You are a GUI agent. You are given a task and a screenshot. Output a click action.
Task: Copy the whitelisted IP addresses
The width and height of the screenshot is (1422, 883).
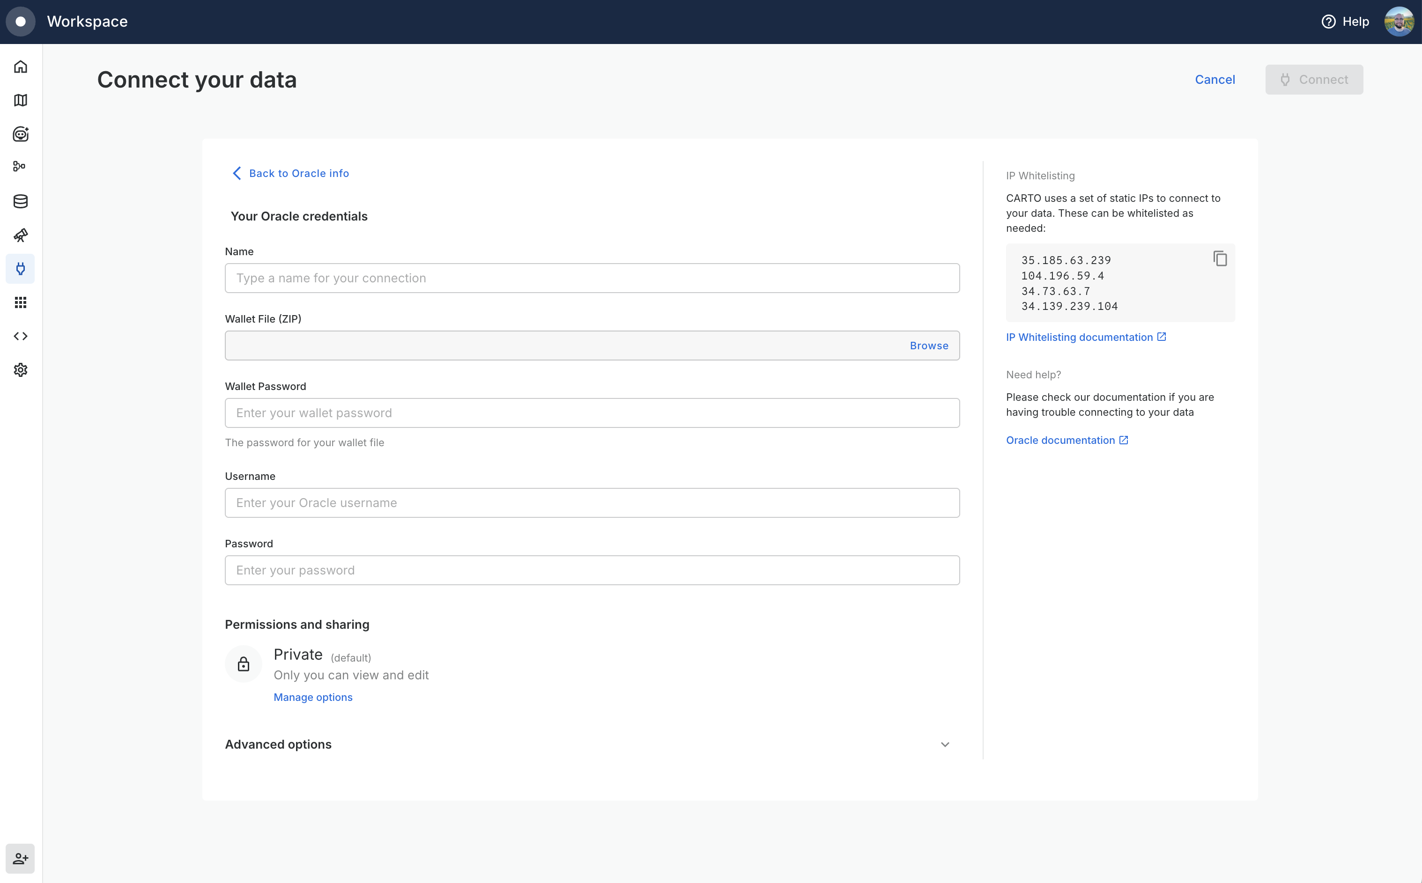(x=1220, y=259)
